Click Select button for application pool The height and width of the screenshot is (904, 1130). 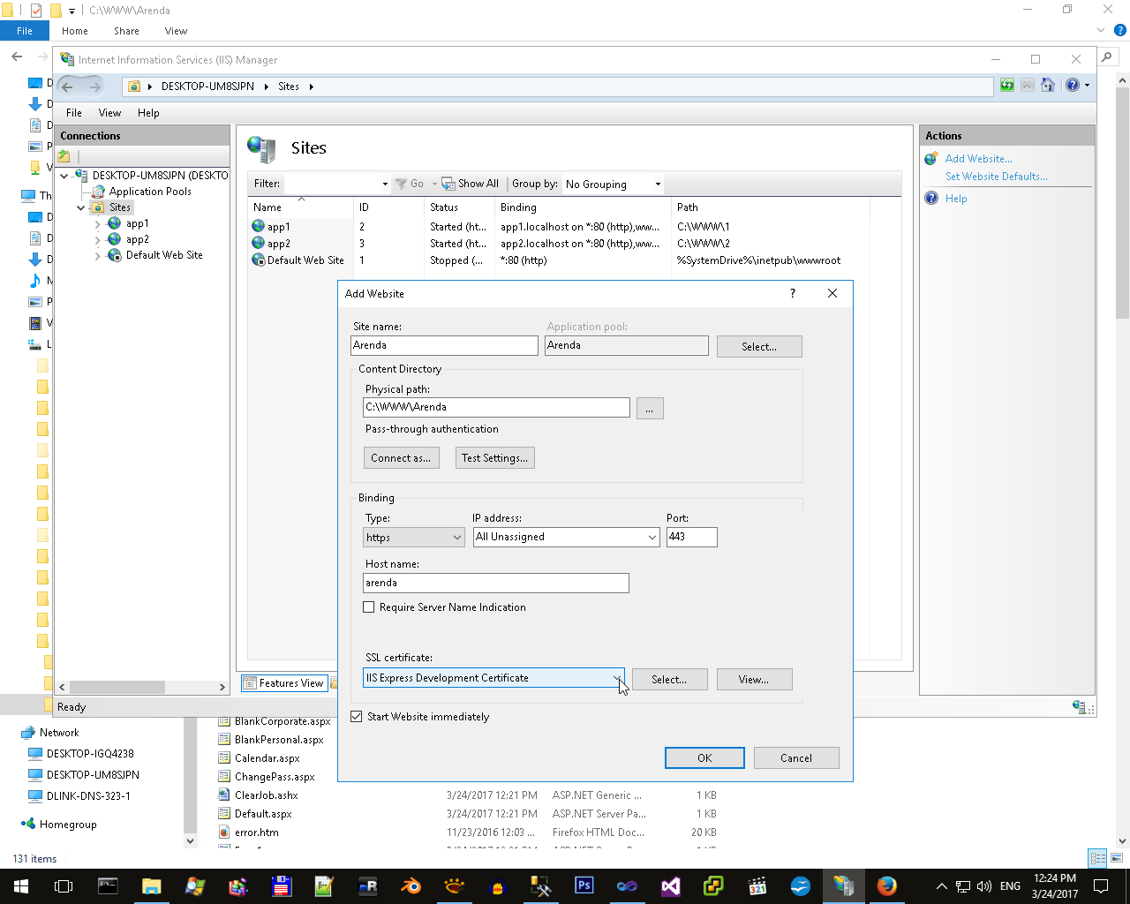pos(759,347)
